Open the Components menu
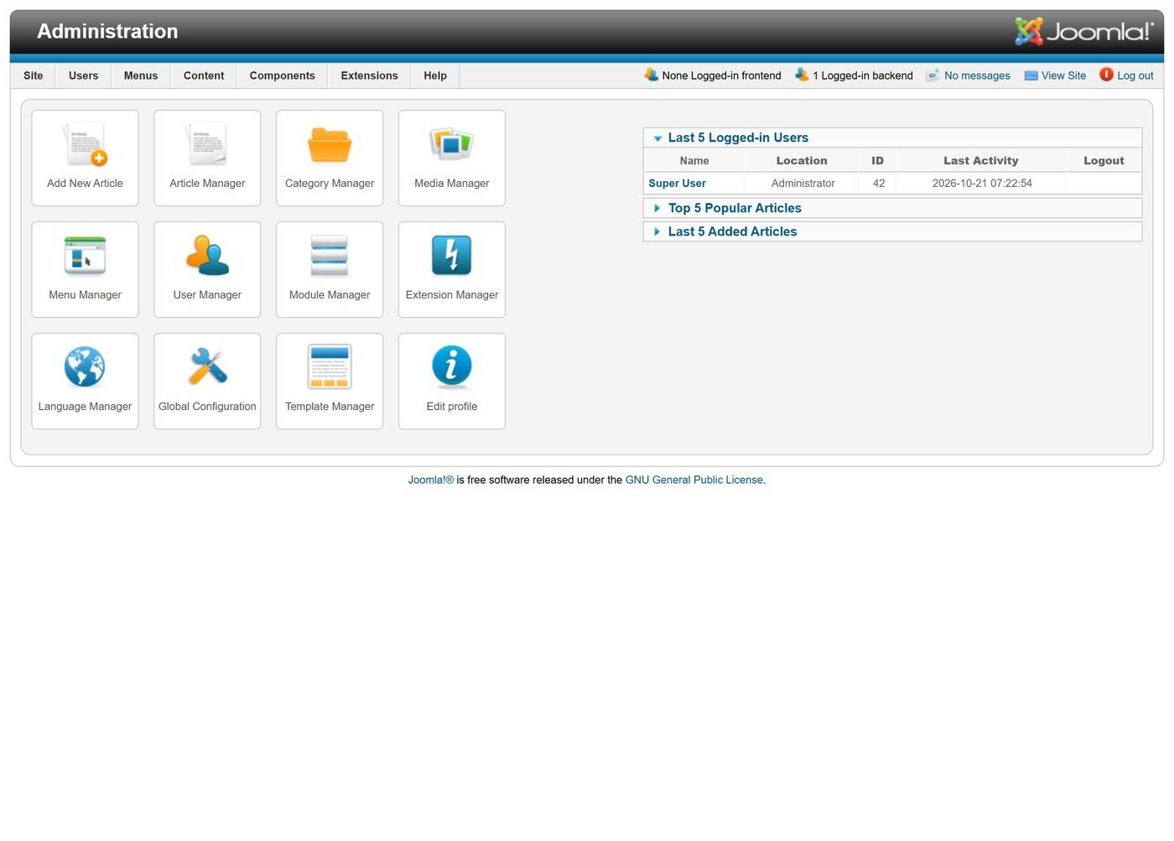 [x=283, y=75]
